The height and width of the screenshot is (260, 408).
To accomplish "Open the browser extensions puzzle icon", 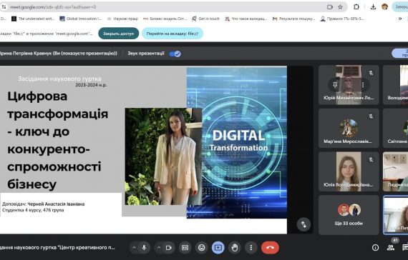I will [x=356, y=7].
